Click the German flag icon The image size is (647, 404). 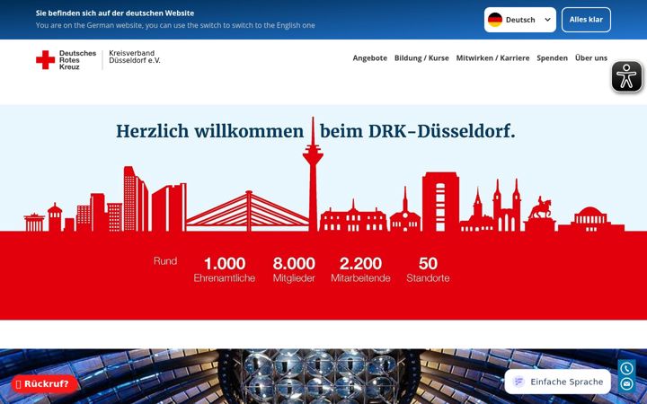pyautogui.click(x=495, y=20)
